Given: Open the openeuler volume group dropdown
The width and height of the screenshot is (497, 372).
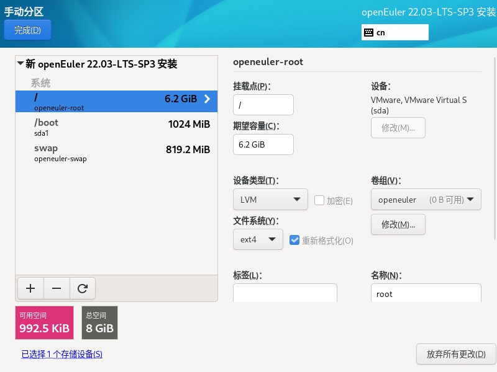Looking at the screenshot, I should (x=426, y=200).
